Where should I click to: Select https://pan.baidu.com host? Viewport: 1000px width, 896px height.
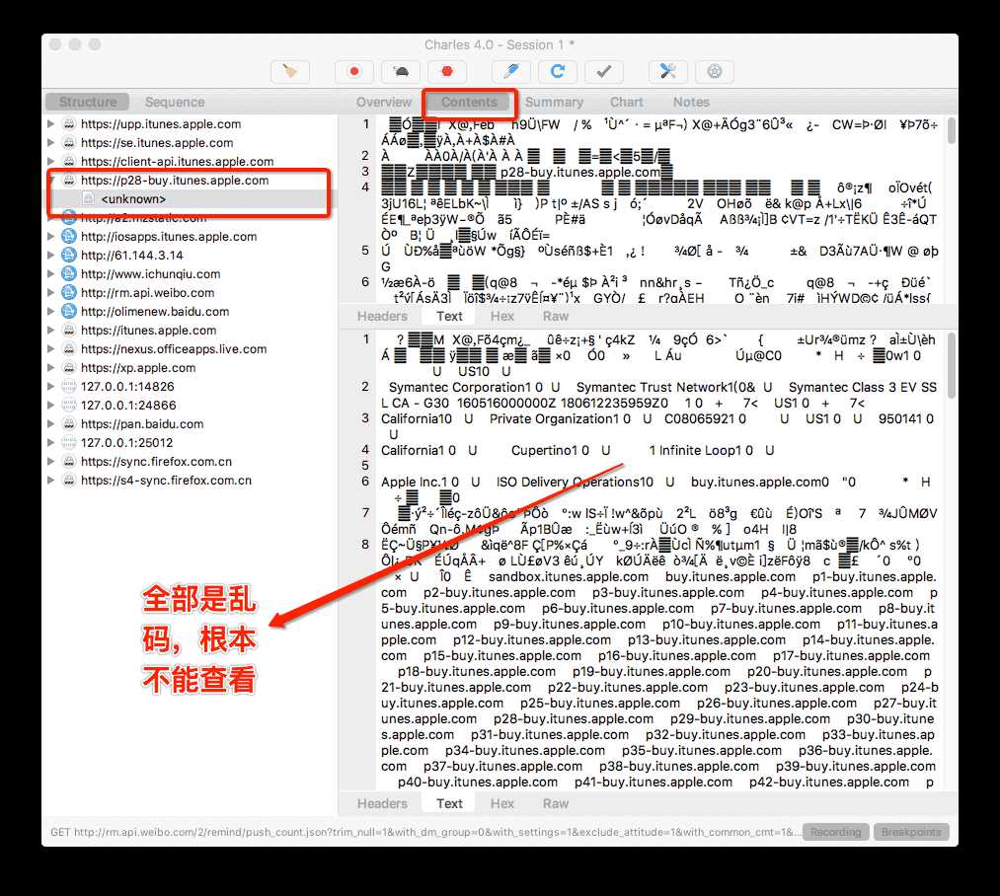[x=141, y=424]
